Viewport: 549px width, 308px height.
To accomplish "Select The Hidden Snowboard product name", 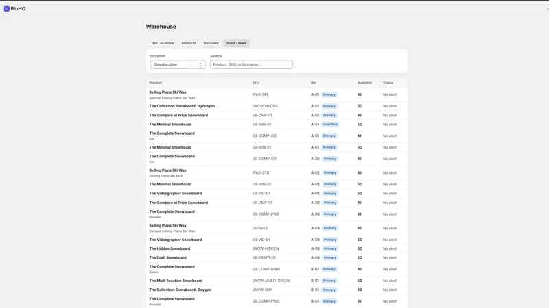I will (x=170, y=248).
